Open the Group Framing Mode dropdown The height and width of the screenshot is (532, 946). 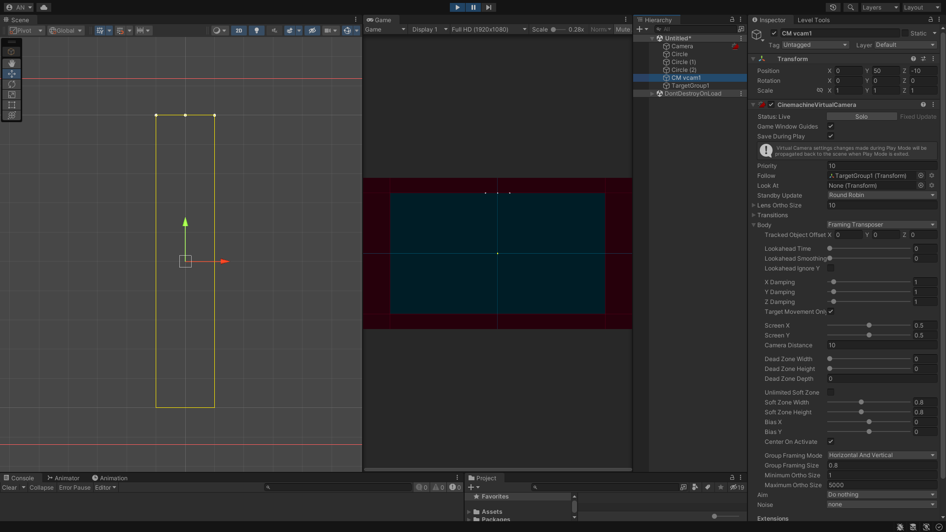point(882,455)
